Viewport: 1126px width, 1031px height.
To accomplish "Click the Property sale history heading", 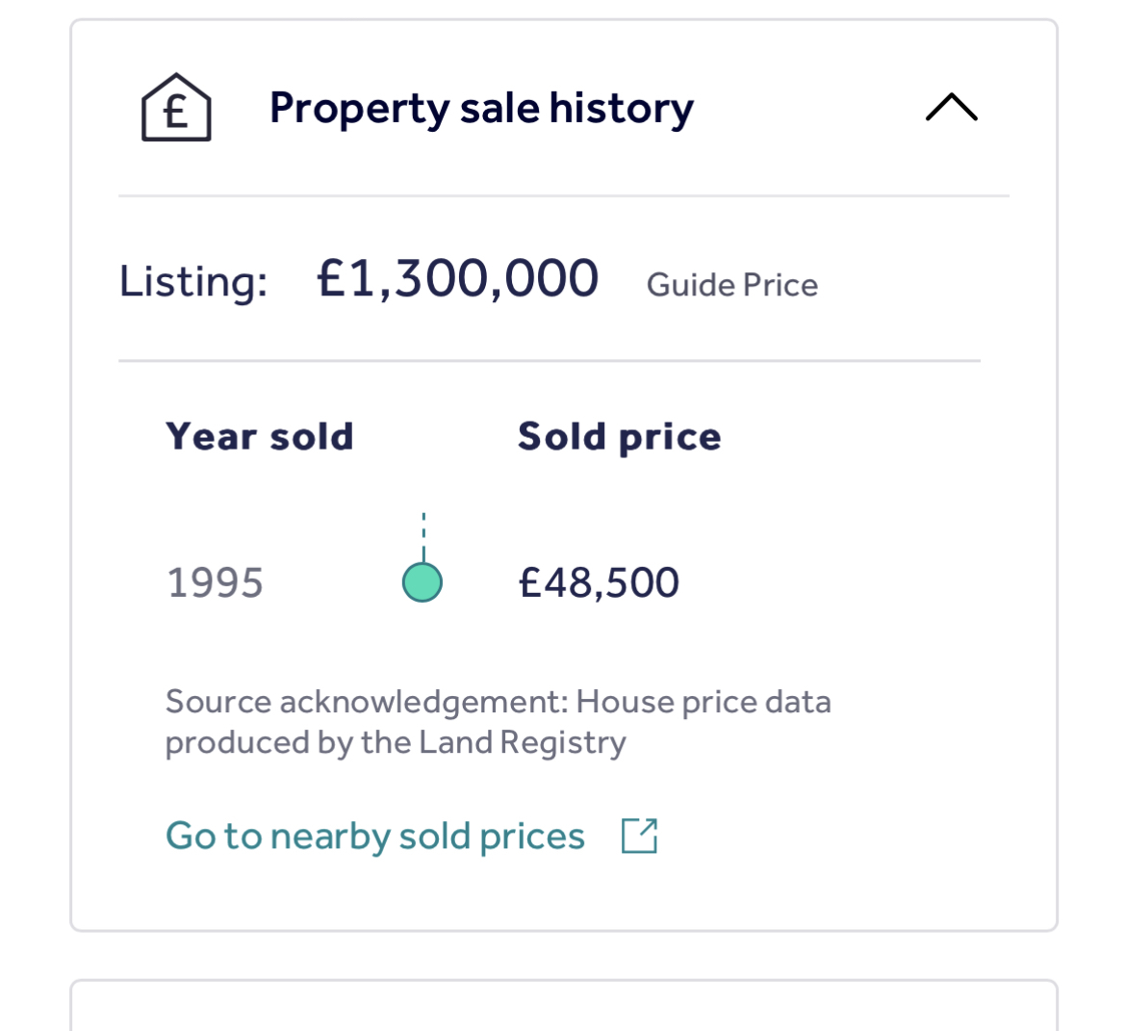I will (x=482, y=108).
